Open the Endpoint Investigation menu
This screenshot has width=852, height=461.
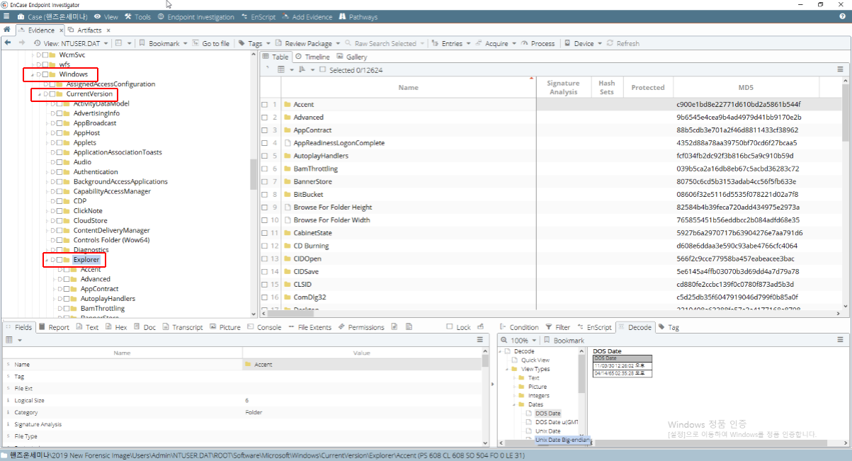tap(195, 16)
